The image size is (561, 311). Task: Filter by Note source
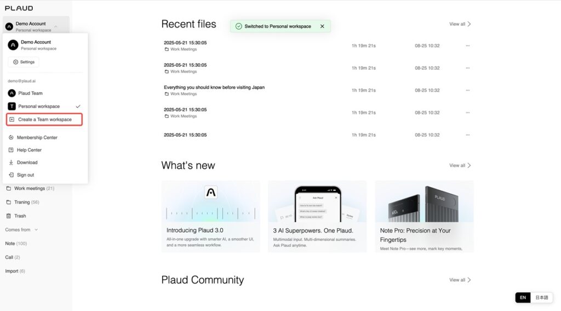pos(16,244)
